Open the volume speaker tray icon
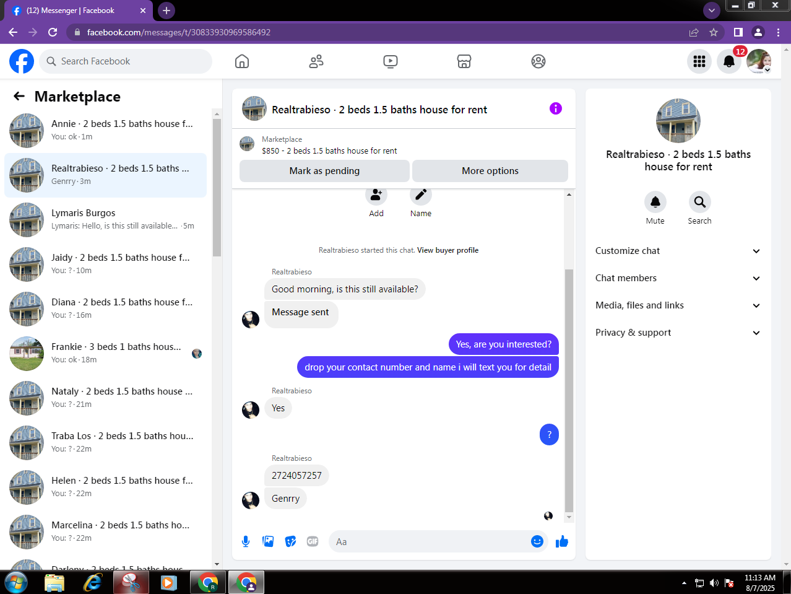Image resolution: width=791 pixels, height=594 pixels. pyautogui.click(x=714, y=583)
